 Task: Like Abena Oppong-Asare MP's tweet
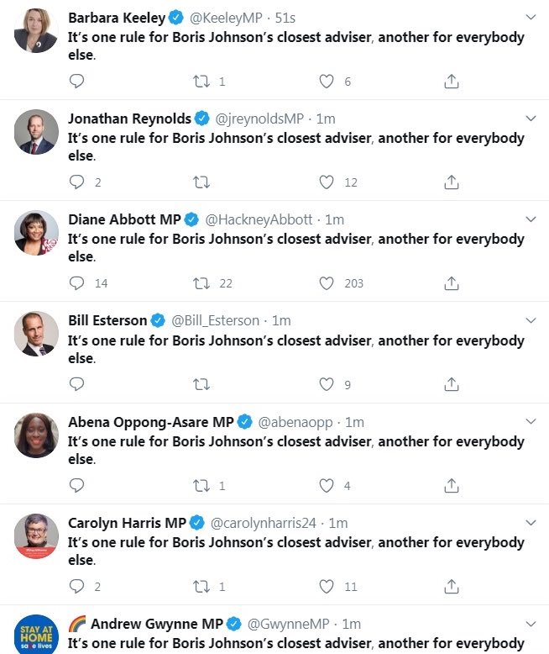(327, 485)
